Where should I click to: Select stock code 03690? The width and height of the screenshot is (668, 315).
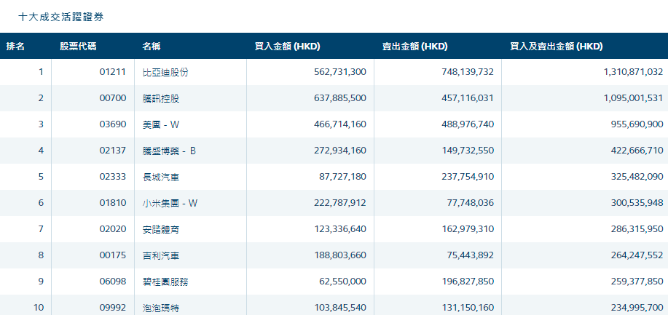(x=113, y=124)
